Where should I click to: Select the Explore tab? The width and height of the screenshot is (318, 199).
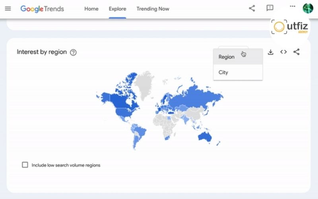point(117,9)
